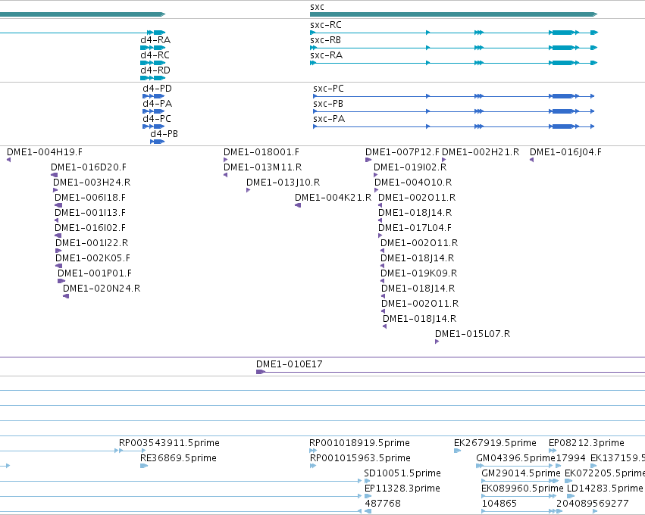This screenshot has height=515, width=645.
Task: Click EST GM29014.5prime
Action: [x=521, y=473]
